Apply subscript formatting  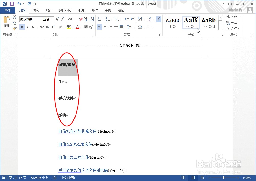pos(47,27)
